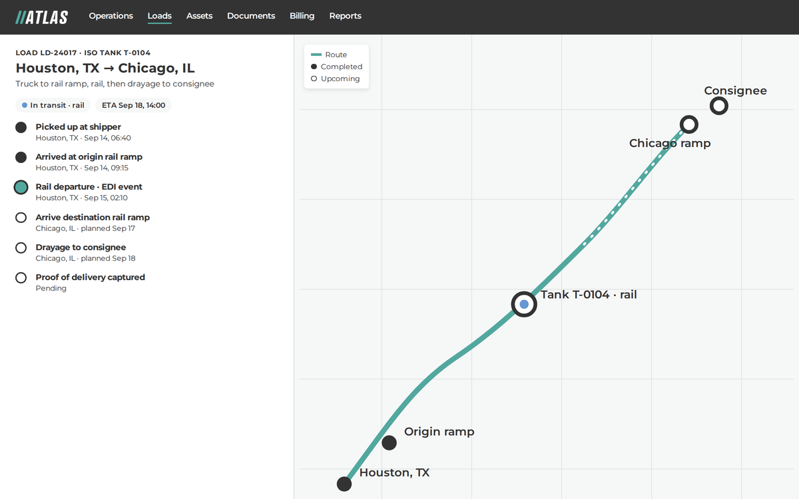Click Proof of delivery captured title

tap(91, 277)
